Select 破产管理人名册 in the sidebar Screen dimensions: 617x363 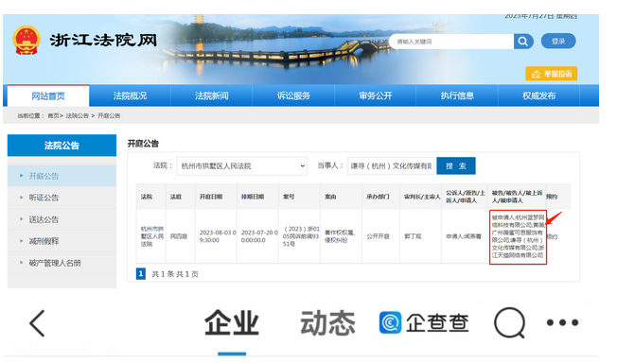(x=62, y=263)
